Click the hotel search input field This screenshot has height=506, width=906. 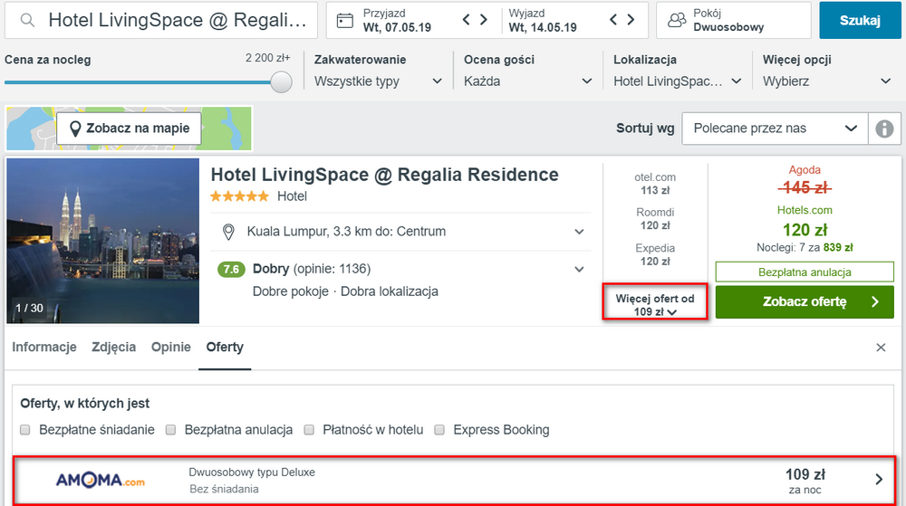[x=161, y=20]
